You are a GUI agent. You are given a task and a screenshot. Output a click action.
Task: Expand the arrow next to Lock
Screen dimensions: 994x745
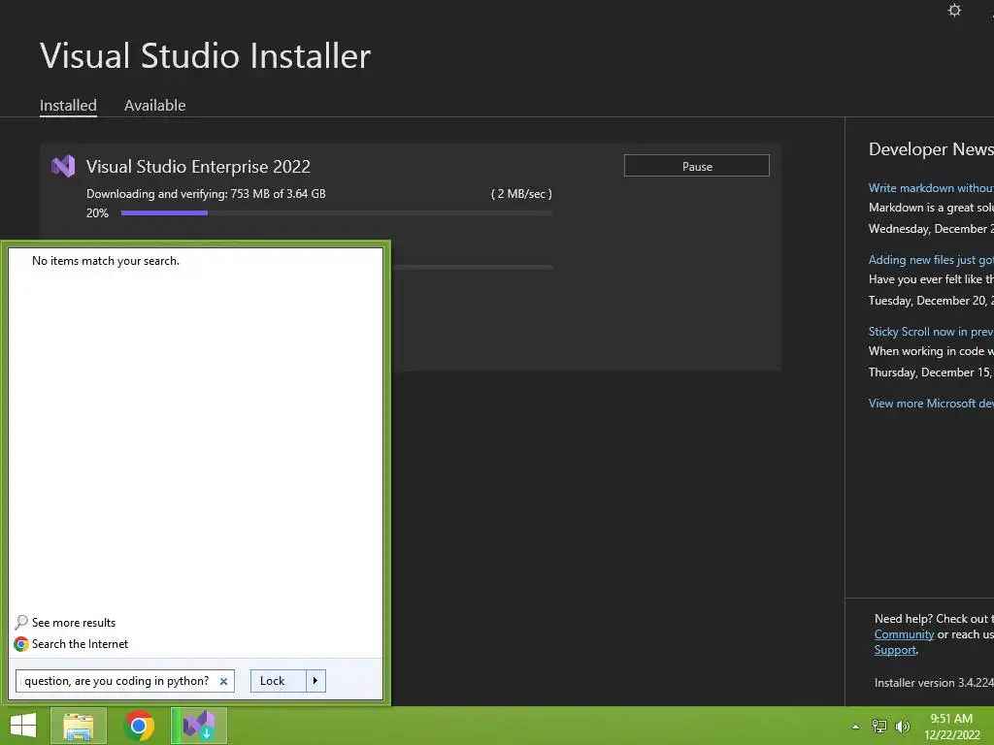pyautogui.click(x=315, y=681)
